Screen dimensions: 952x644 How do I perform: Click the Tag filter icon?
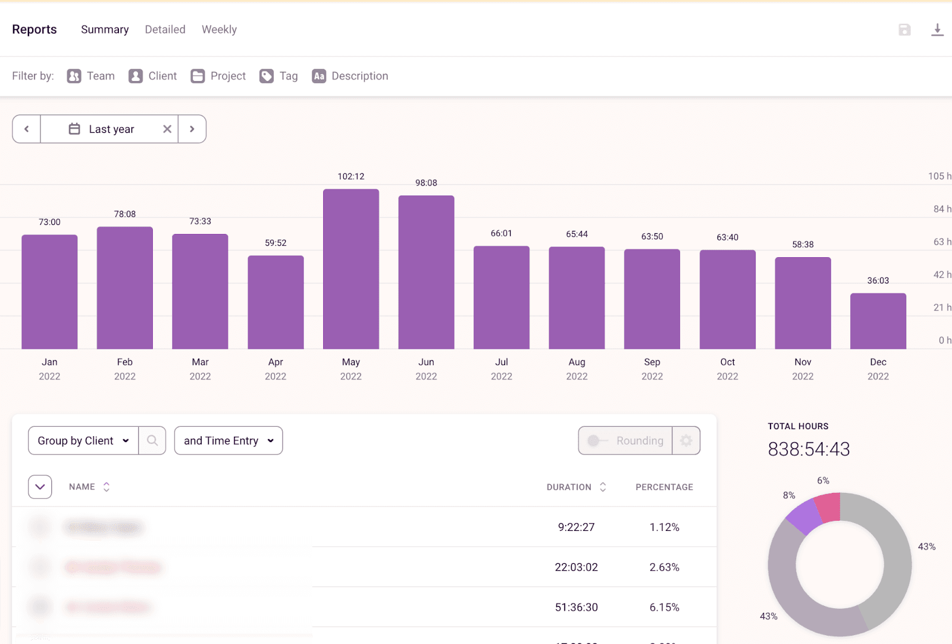[267, 76]
